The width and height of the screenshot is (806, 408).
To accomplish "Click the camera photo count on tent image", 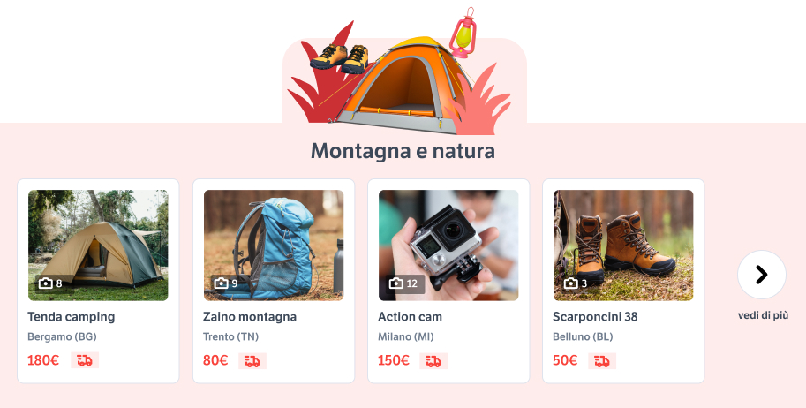I will pos(50,283).
